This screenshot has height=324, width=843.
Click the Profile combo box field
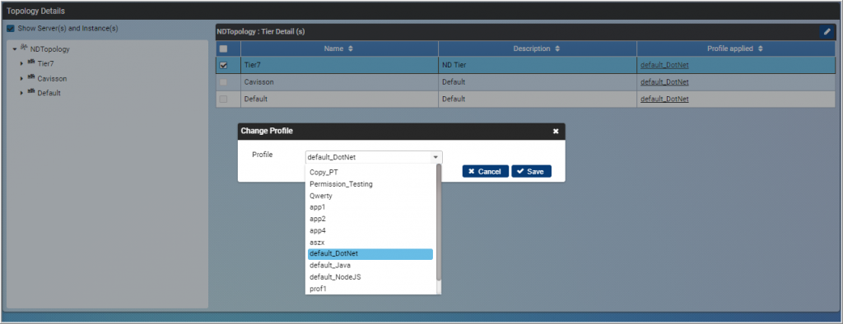(374, 157)
